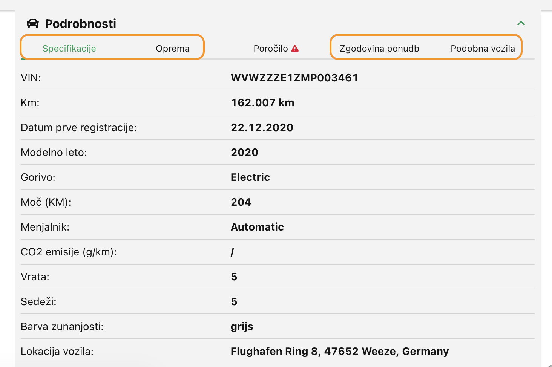The image size is (552, 367).
Task: Click the CO2 emisije slash value
Action: click(232, 252)
